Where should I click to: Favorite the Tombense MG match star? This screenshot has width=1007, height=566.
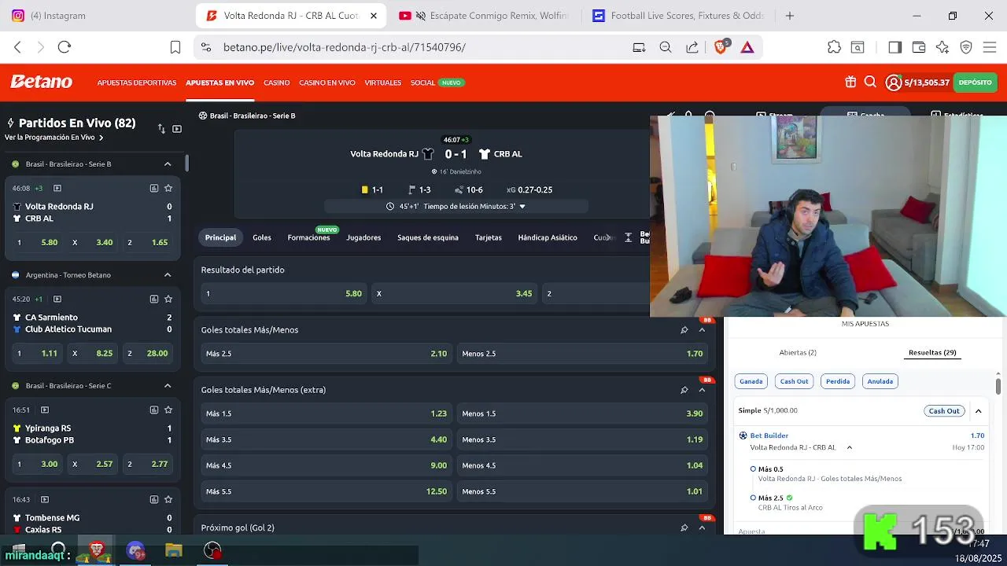tap(168, 499)
